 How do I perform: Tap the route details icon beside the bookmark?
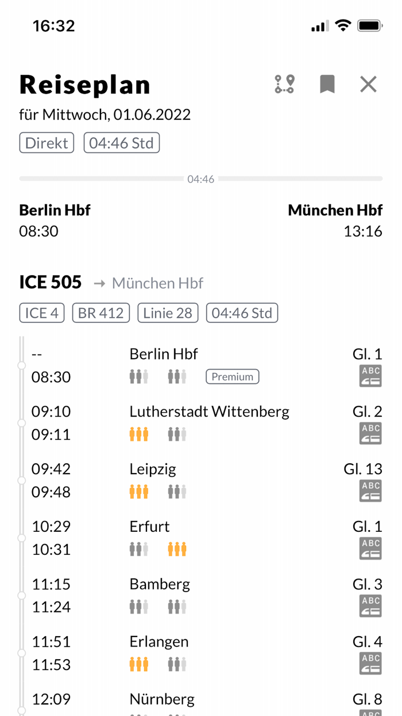pos(284,84)
